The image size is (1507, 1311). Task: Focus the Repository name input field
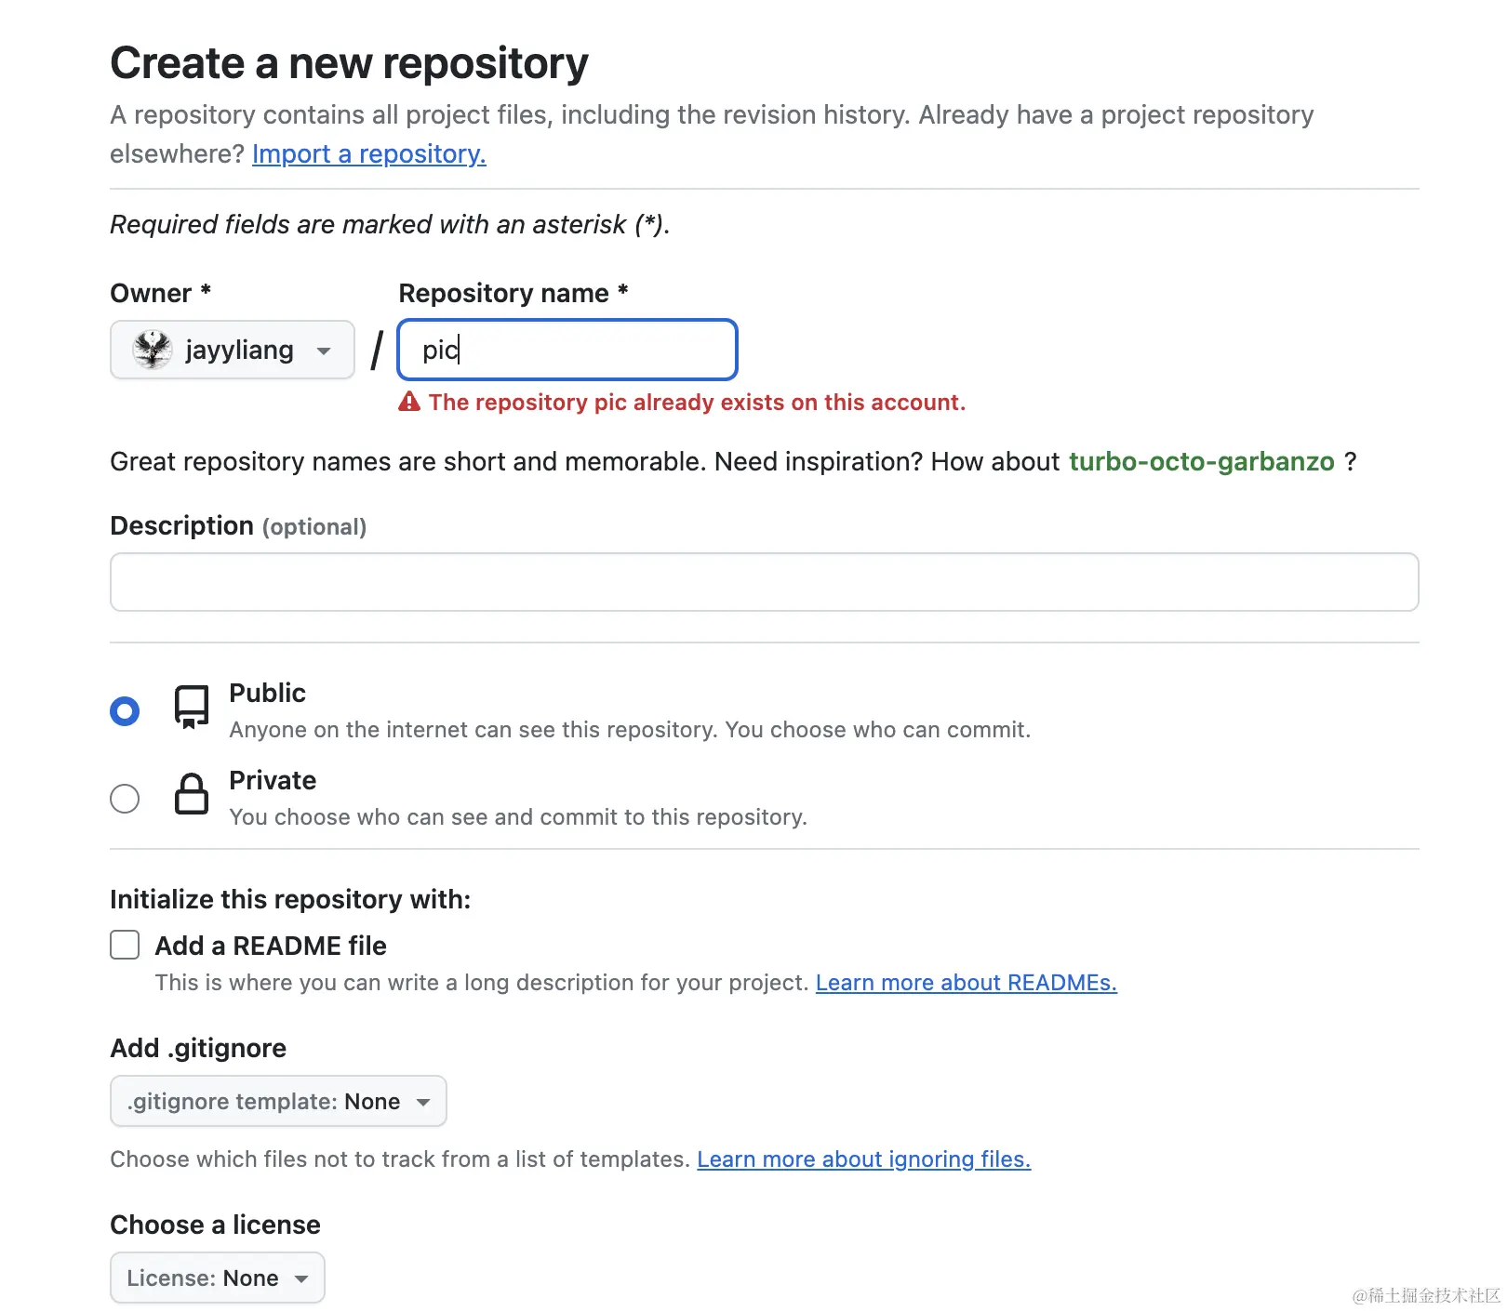tap(567, 350)
